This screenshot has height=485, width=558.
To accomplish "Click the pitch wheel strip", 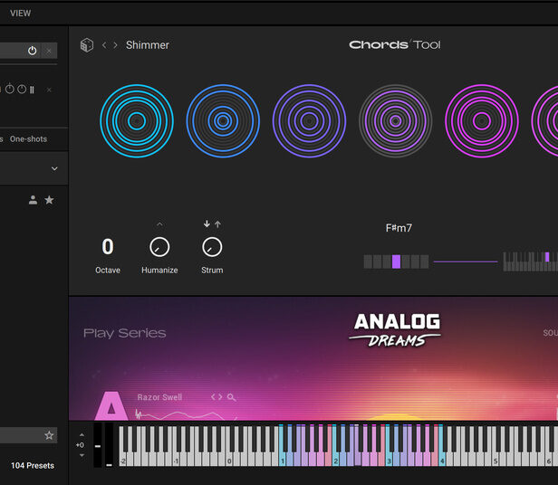I will [x=98, y=445].
